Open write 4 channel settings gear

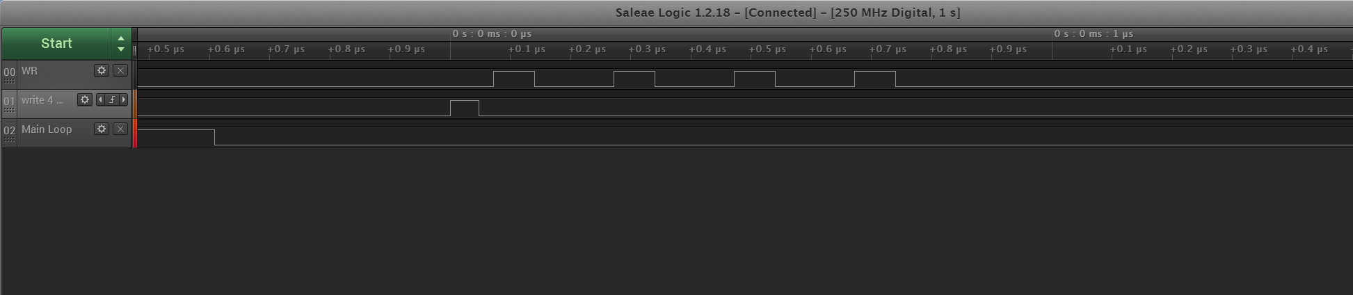(85, 99)
